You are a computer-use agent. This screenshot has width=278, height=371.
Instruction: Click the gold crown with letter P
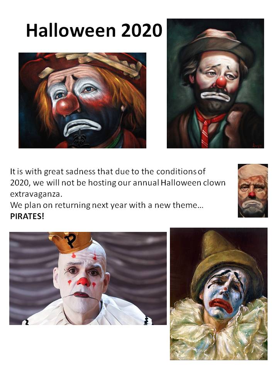pos(70,242)
